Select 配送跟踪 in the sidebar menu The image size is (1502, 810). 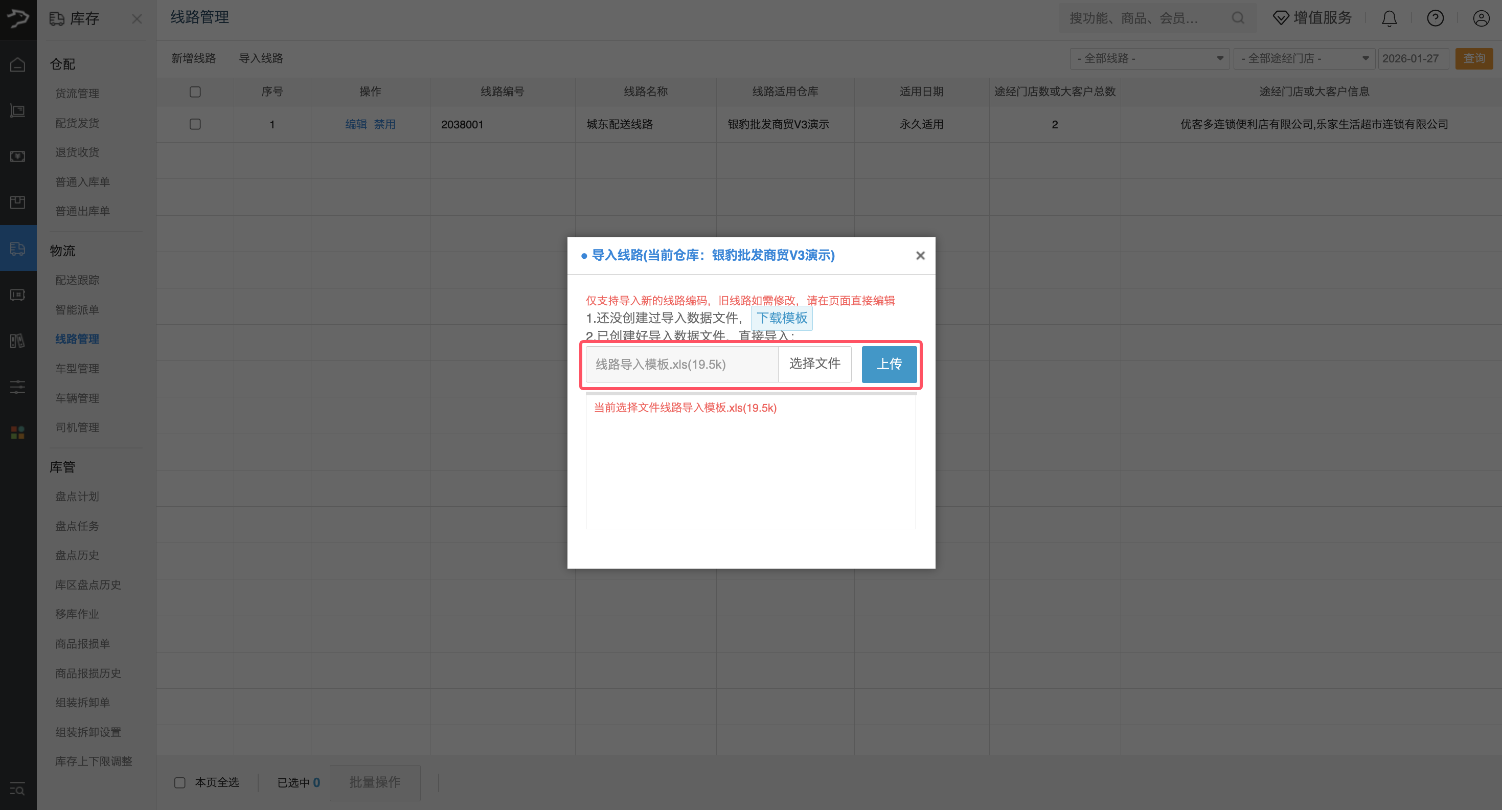tap(77, 281)
